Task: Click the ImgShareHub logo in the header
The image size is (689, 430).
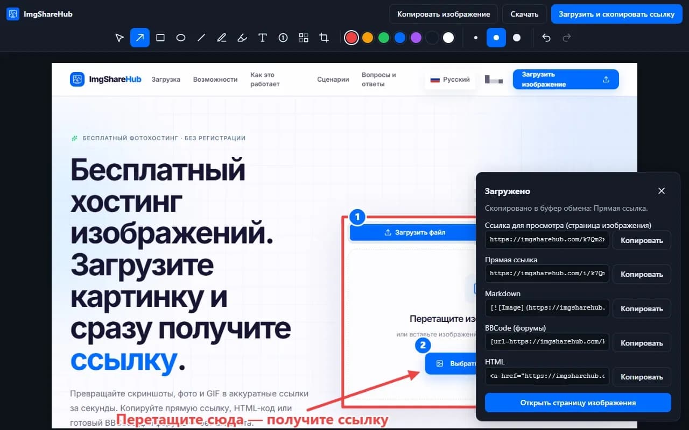Action: coord(40,14)
